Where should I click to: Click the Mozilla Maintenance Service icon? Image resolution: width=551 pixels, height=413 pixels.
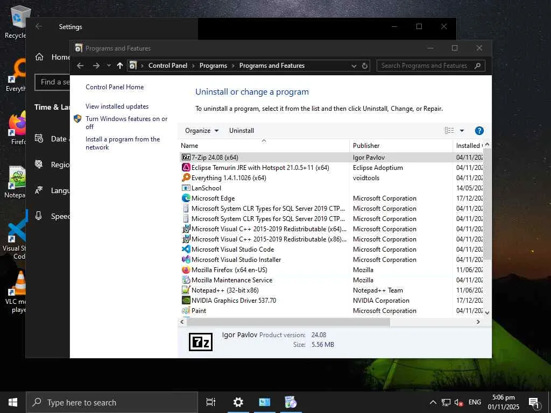tap(186, 280)
